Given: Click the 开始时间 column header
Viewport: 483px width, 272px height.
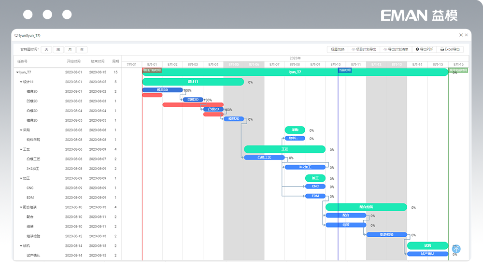Looking at the screenshot, I should pyautogui.click(x=74, y=61).
